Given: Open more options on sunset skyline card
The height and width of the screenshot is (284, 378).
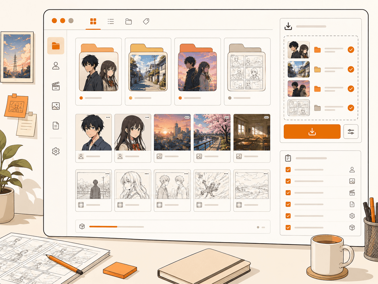Looking at the screenshot, I should (187, 117).
